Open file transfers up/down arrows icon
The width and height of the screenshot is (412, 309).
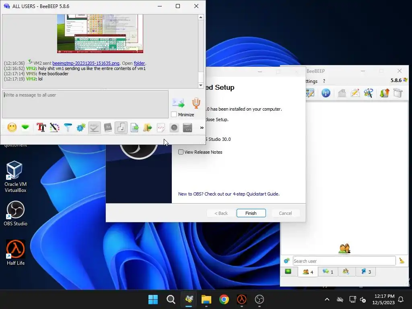tap(384, 93)
